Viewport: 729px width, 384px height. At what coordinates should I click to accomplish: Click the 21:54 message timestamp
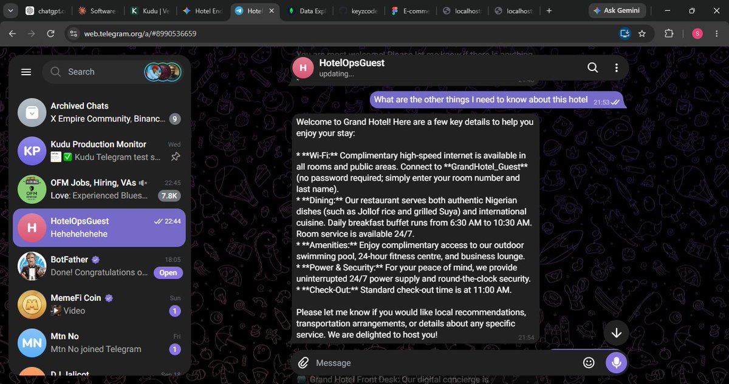click(x=526, y=337)
